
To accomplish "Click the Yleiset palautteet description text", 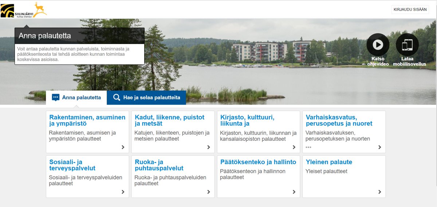I will (326, 171).
